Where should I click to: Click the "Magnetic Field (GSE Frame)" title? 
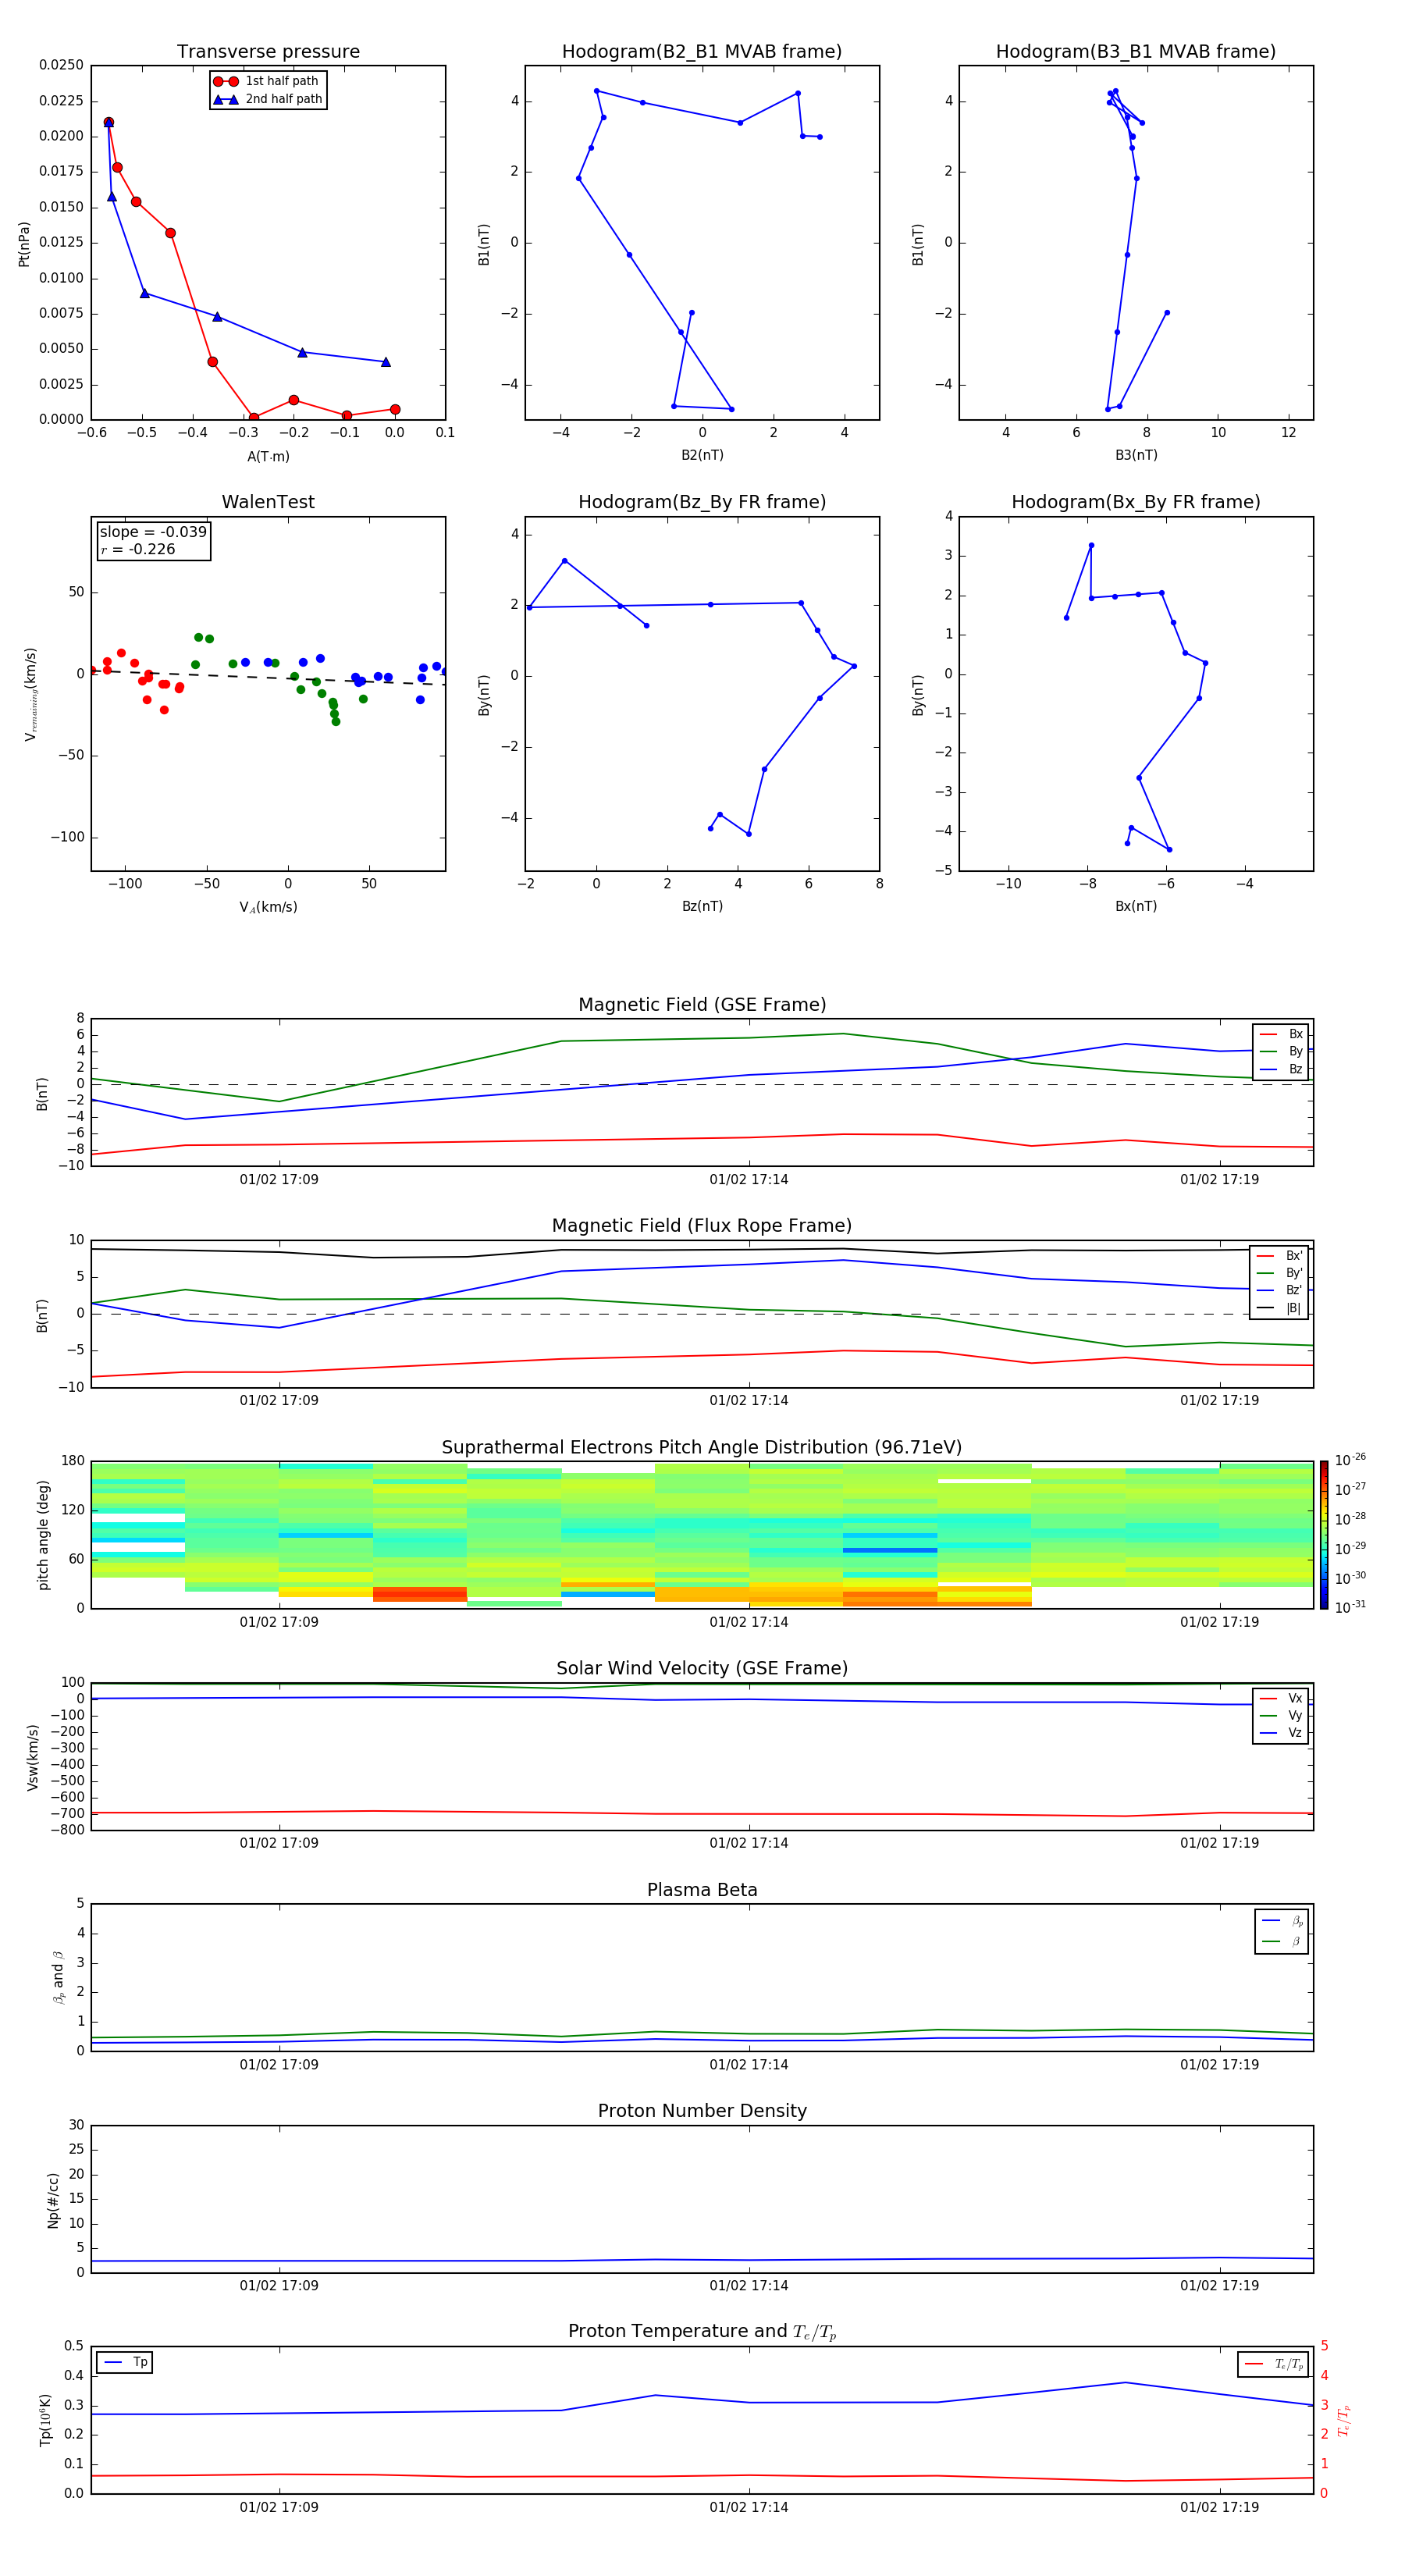click(702, 1005)
